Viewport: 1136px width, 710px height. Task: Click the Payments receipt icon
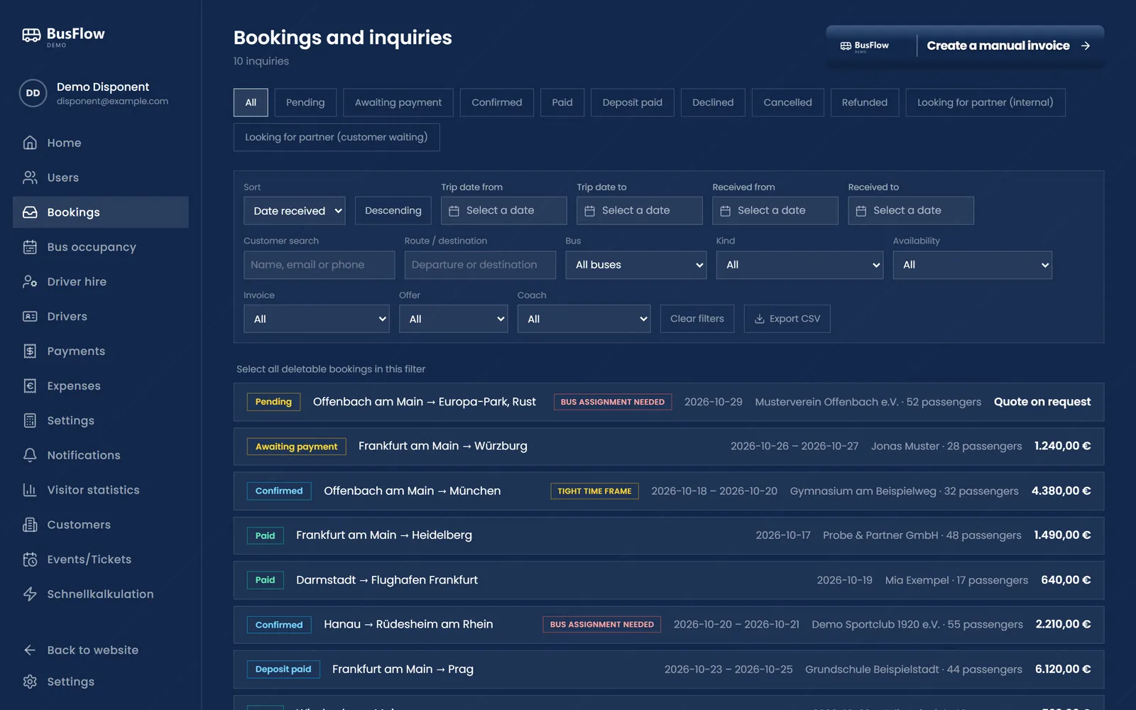click(x=30, y=351)
